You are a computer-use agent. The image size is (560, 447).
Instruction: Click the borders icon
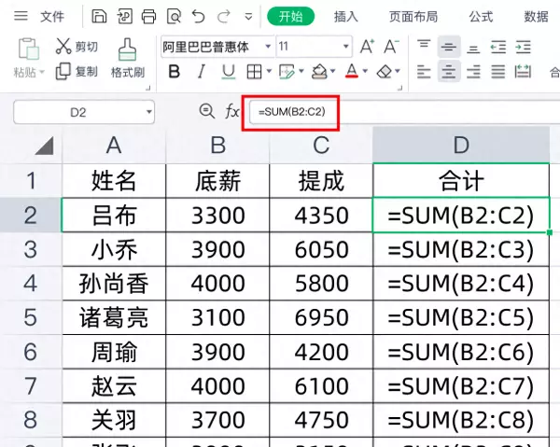[x=254, y=72]
